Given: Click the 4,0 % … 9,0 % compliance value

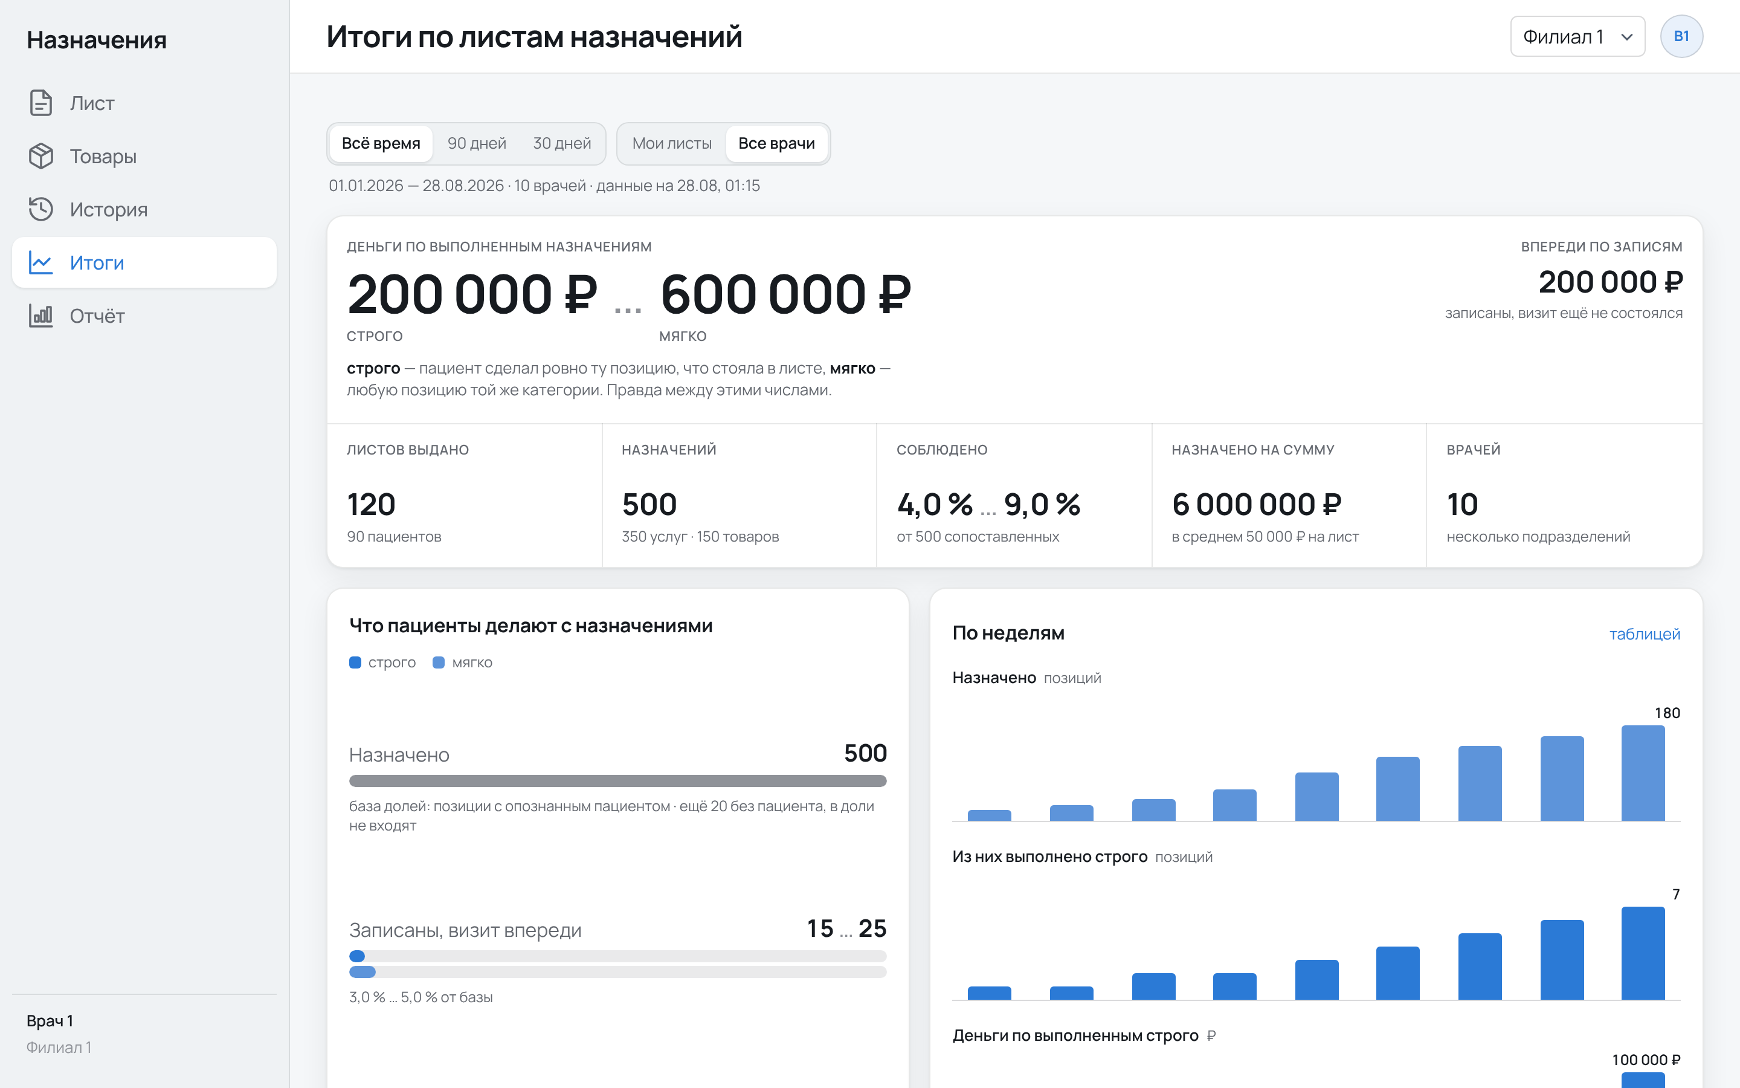Looking at the screenshot, I should coord(988,504).
